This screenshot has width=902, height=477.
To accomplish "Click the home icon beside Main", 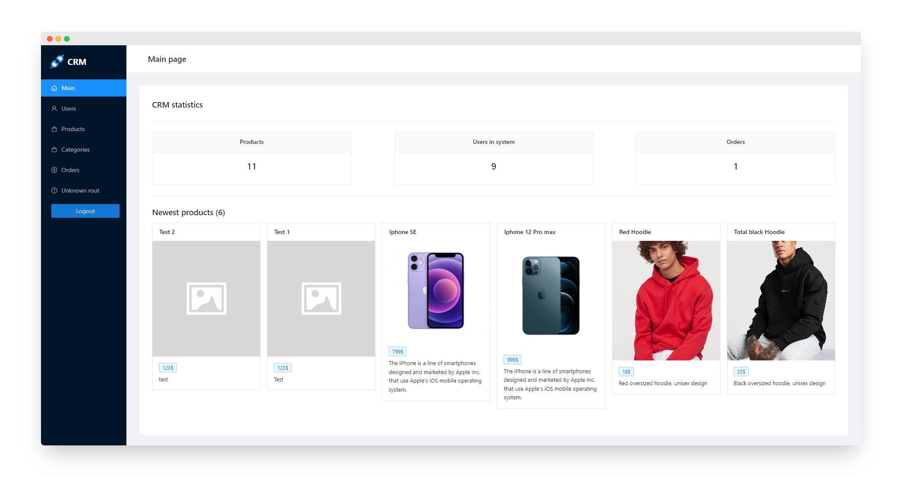I will [54, 88].
